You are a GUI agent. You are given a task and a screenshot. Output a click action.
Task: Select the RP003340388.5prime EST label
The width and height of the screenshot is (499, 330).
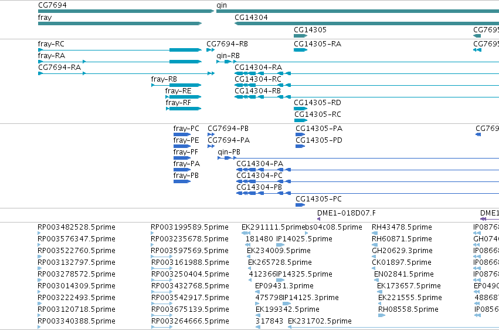76,322
